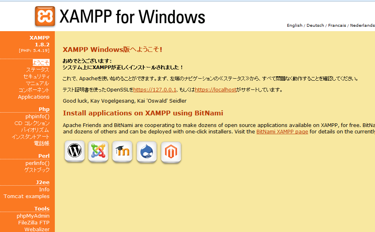Select ようこそ in the sidebar
Screen dimensions: 375x232
point(41,63)
